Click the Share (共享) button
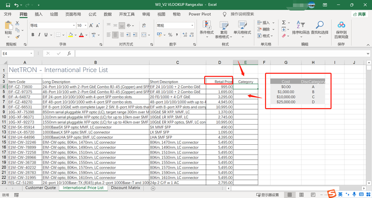Screen dimensions: 372x198 [x=360, y=14]
